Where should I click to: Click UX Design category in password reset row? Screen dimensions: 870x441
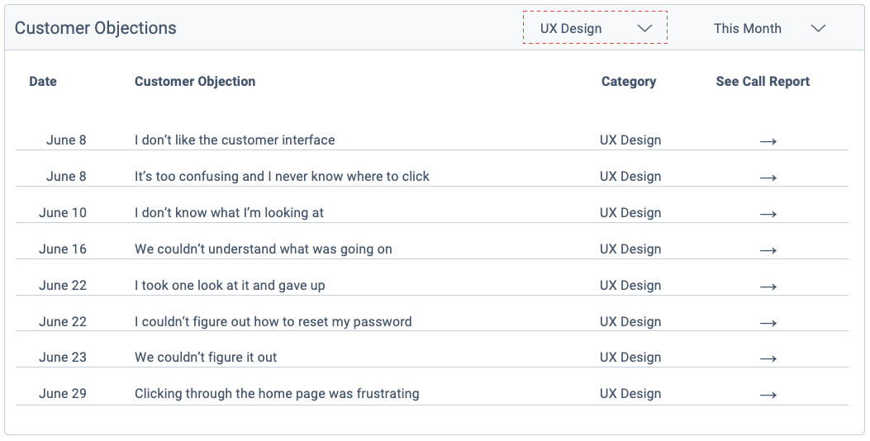[x=630, y=321]
